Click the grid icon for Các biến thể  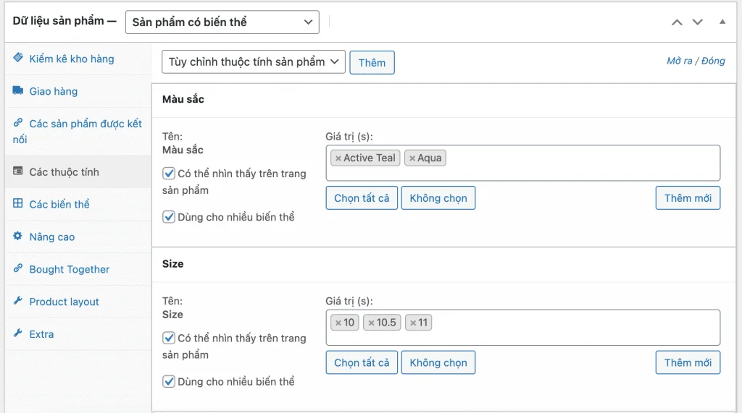[x=18, y=204]
